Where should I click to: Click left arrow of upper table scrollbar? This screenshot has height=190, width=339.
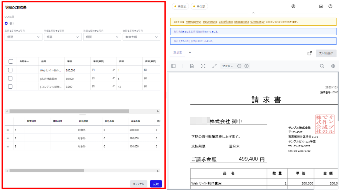click(x=7, y=112)
